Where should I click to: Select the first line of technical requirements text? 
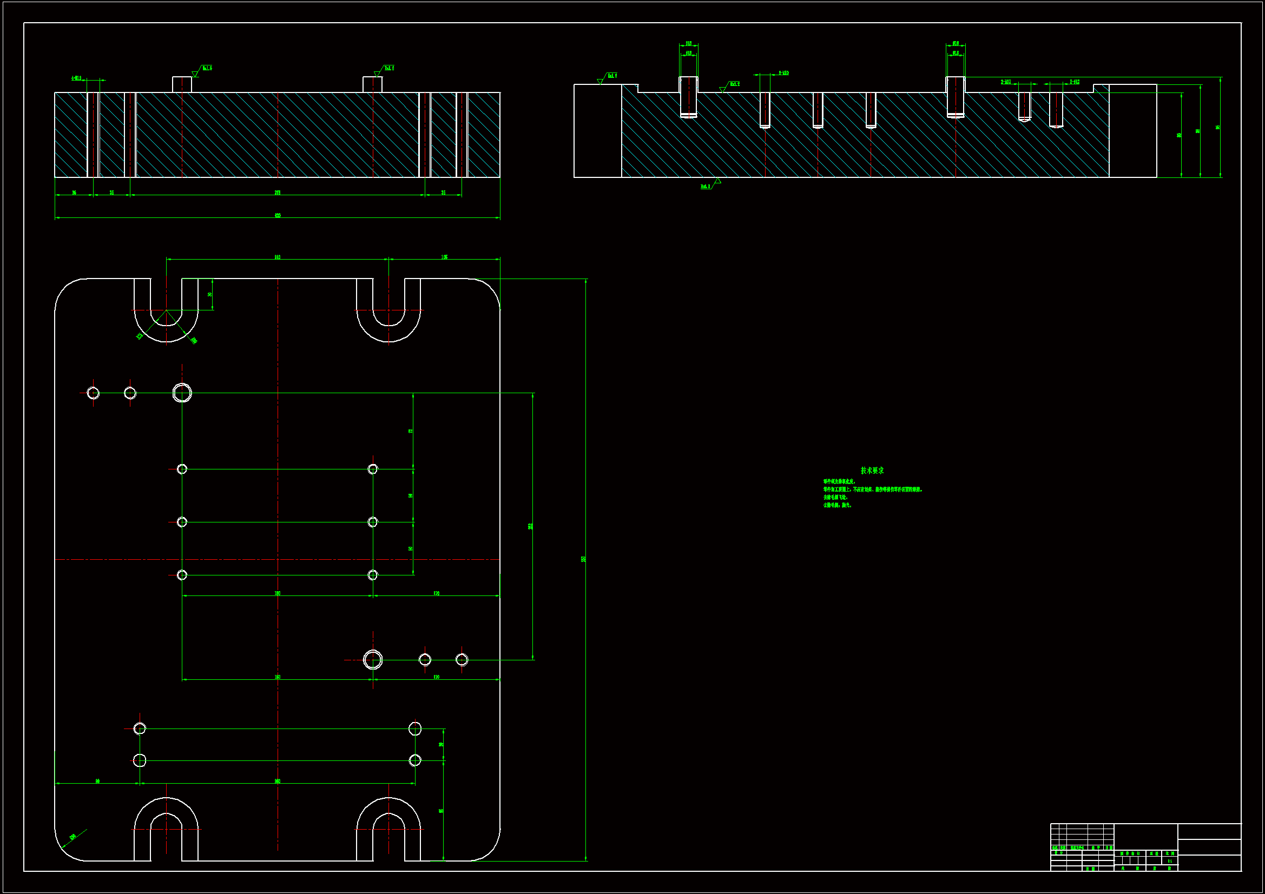coord(839,481)
